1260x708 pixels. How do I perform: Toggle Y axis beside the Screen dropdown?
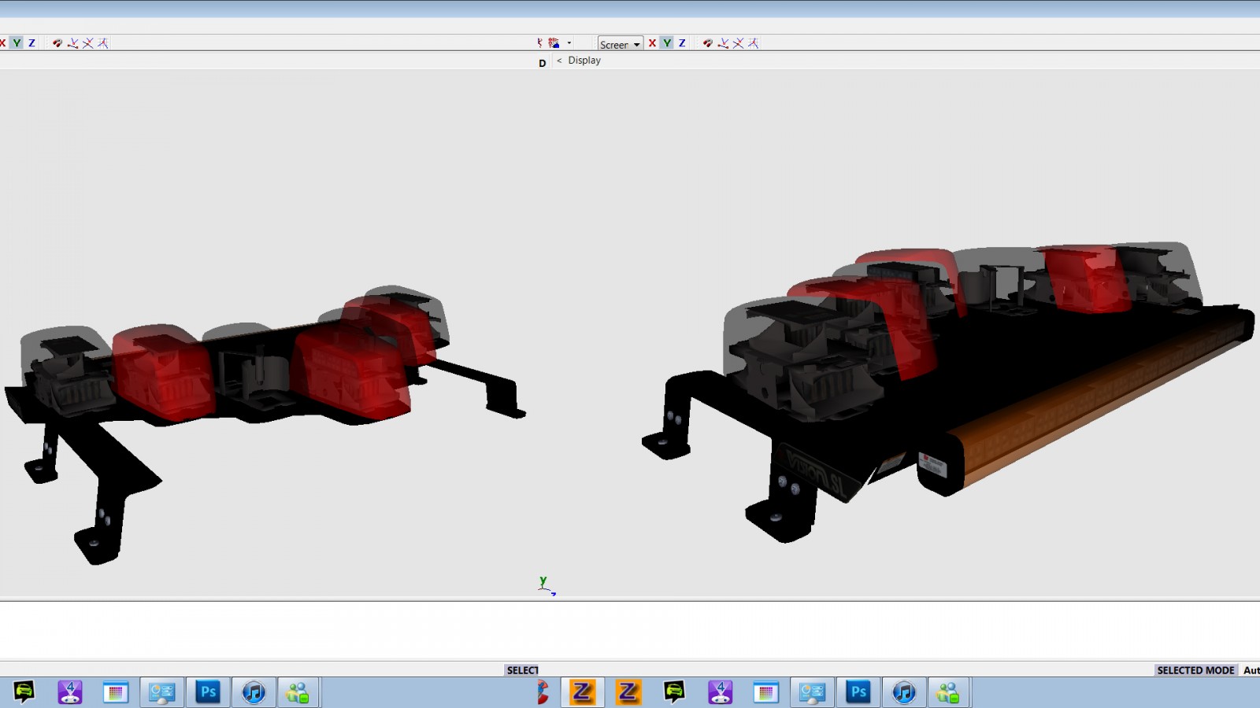point(667,43)
